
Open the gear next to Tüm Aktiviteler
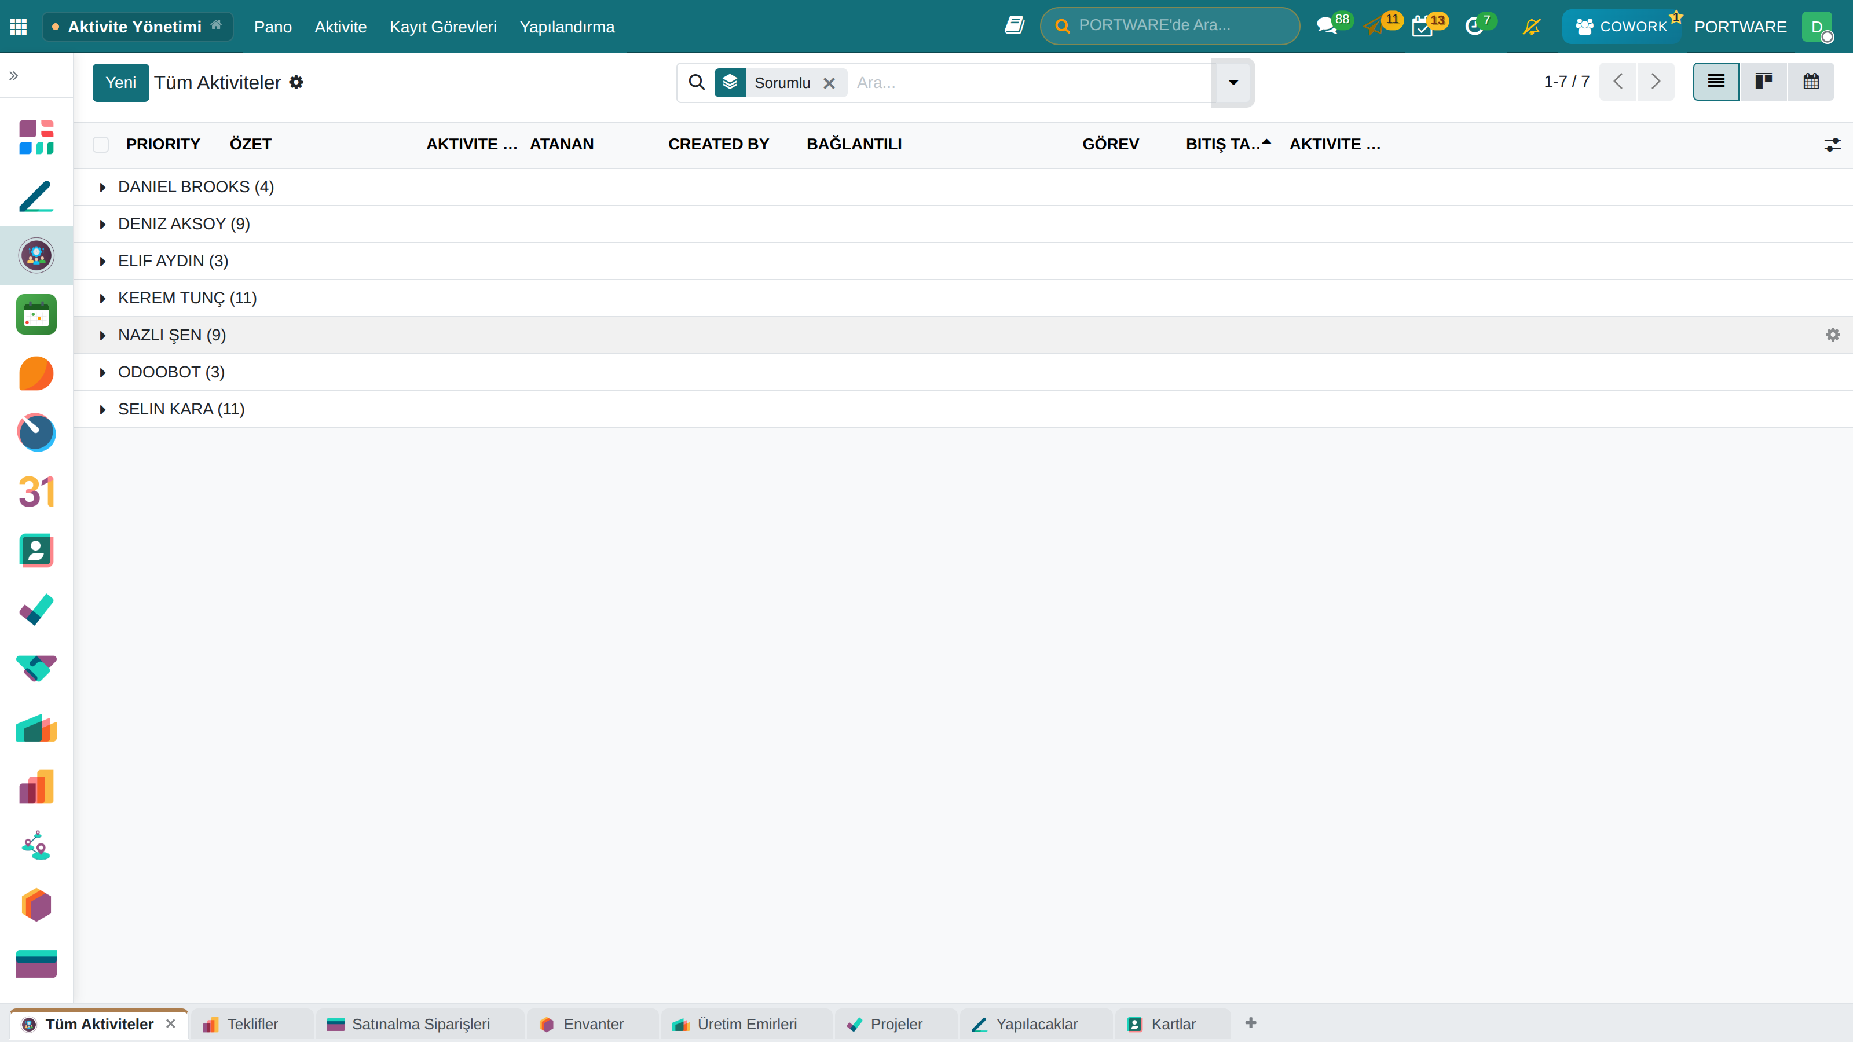pyautogui.click(x=296, y=83)
